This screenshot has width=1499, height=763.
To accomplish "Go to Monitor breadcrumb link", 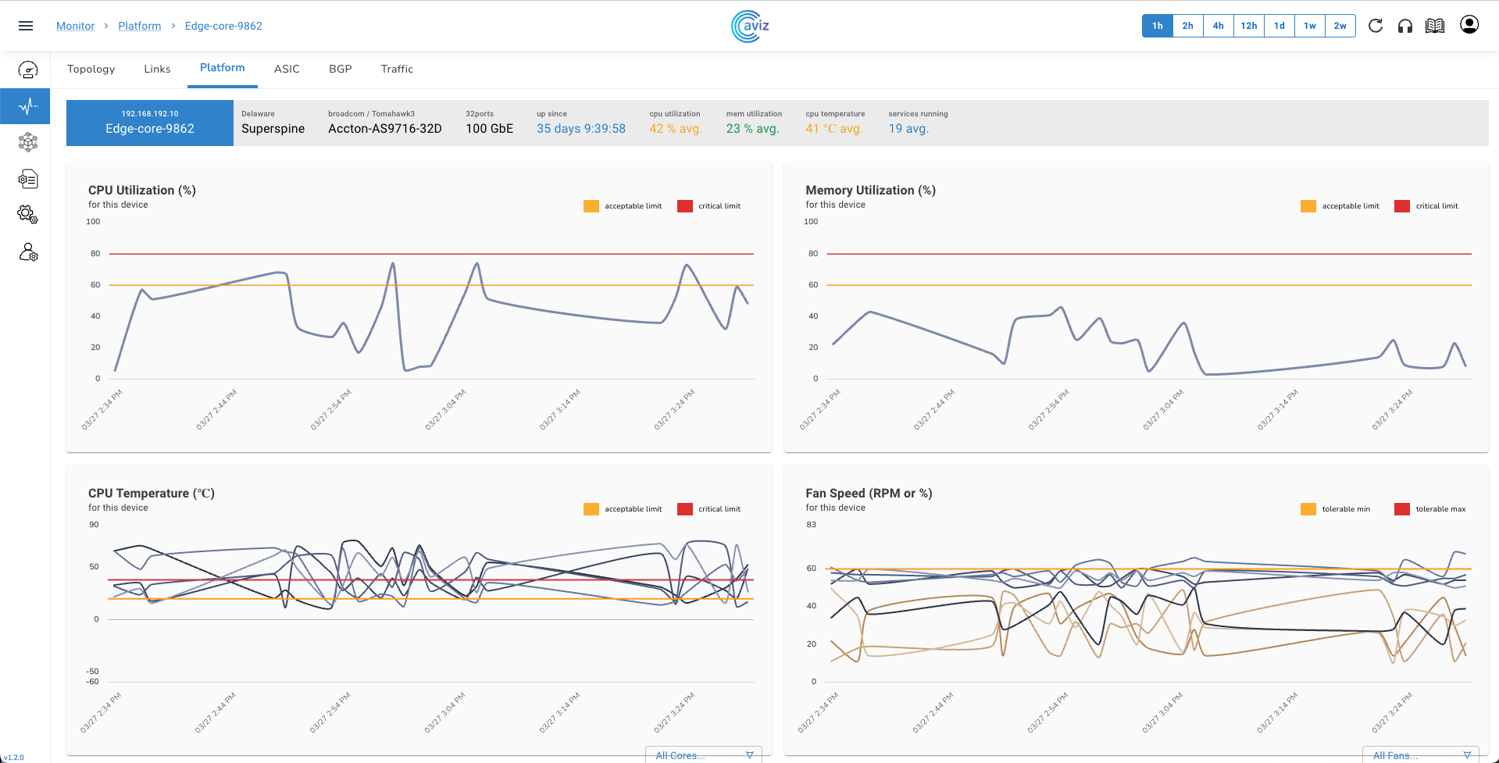I will [75, 26].
